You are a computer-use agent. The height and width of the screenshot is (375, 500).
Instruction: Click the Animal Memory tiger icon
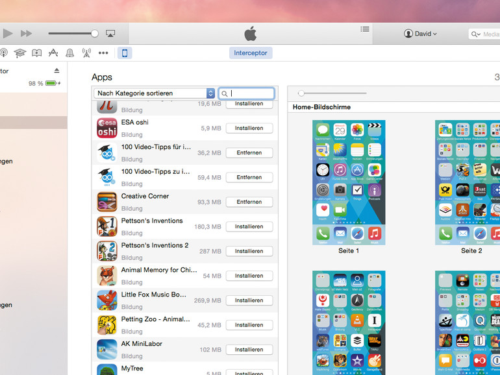pyautogui.click(x=107, y=276)
